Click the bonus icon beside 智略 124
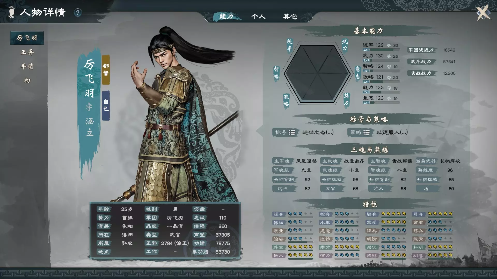 click(x=389, y=67)
